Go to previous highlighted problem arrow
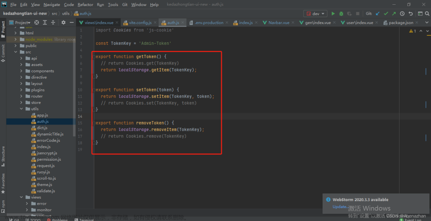Image resolution: width=431 pixels, height=221 pixels. point(421,31)
